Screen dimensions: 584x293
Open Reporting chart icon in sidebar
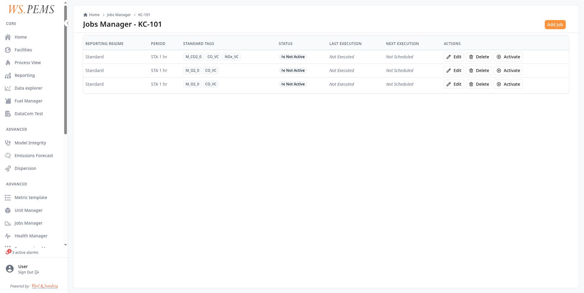pyautogui.click(x=8, y=75)
